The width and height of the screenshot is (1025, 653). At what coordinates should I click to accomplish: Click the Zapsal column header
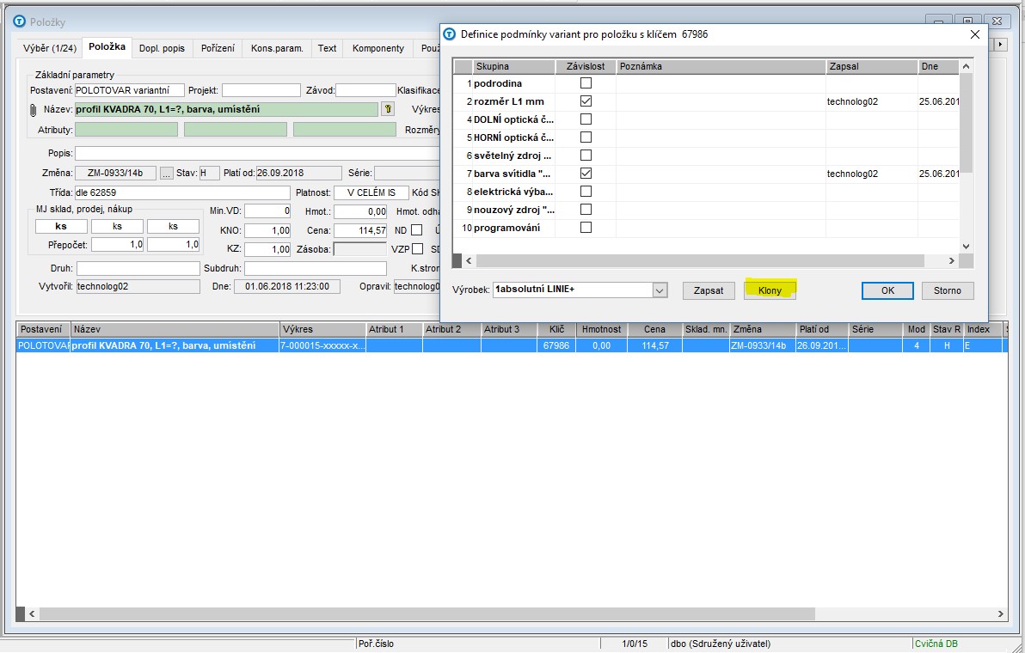[x=872, y=66]
